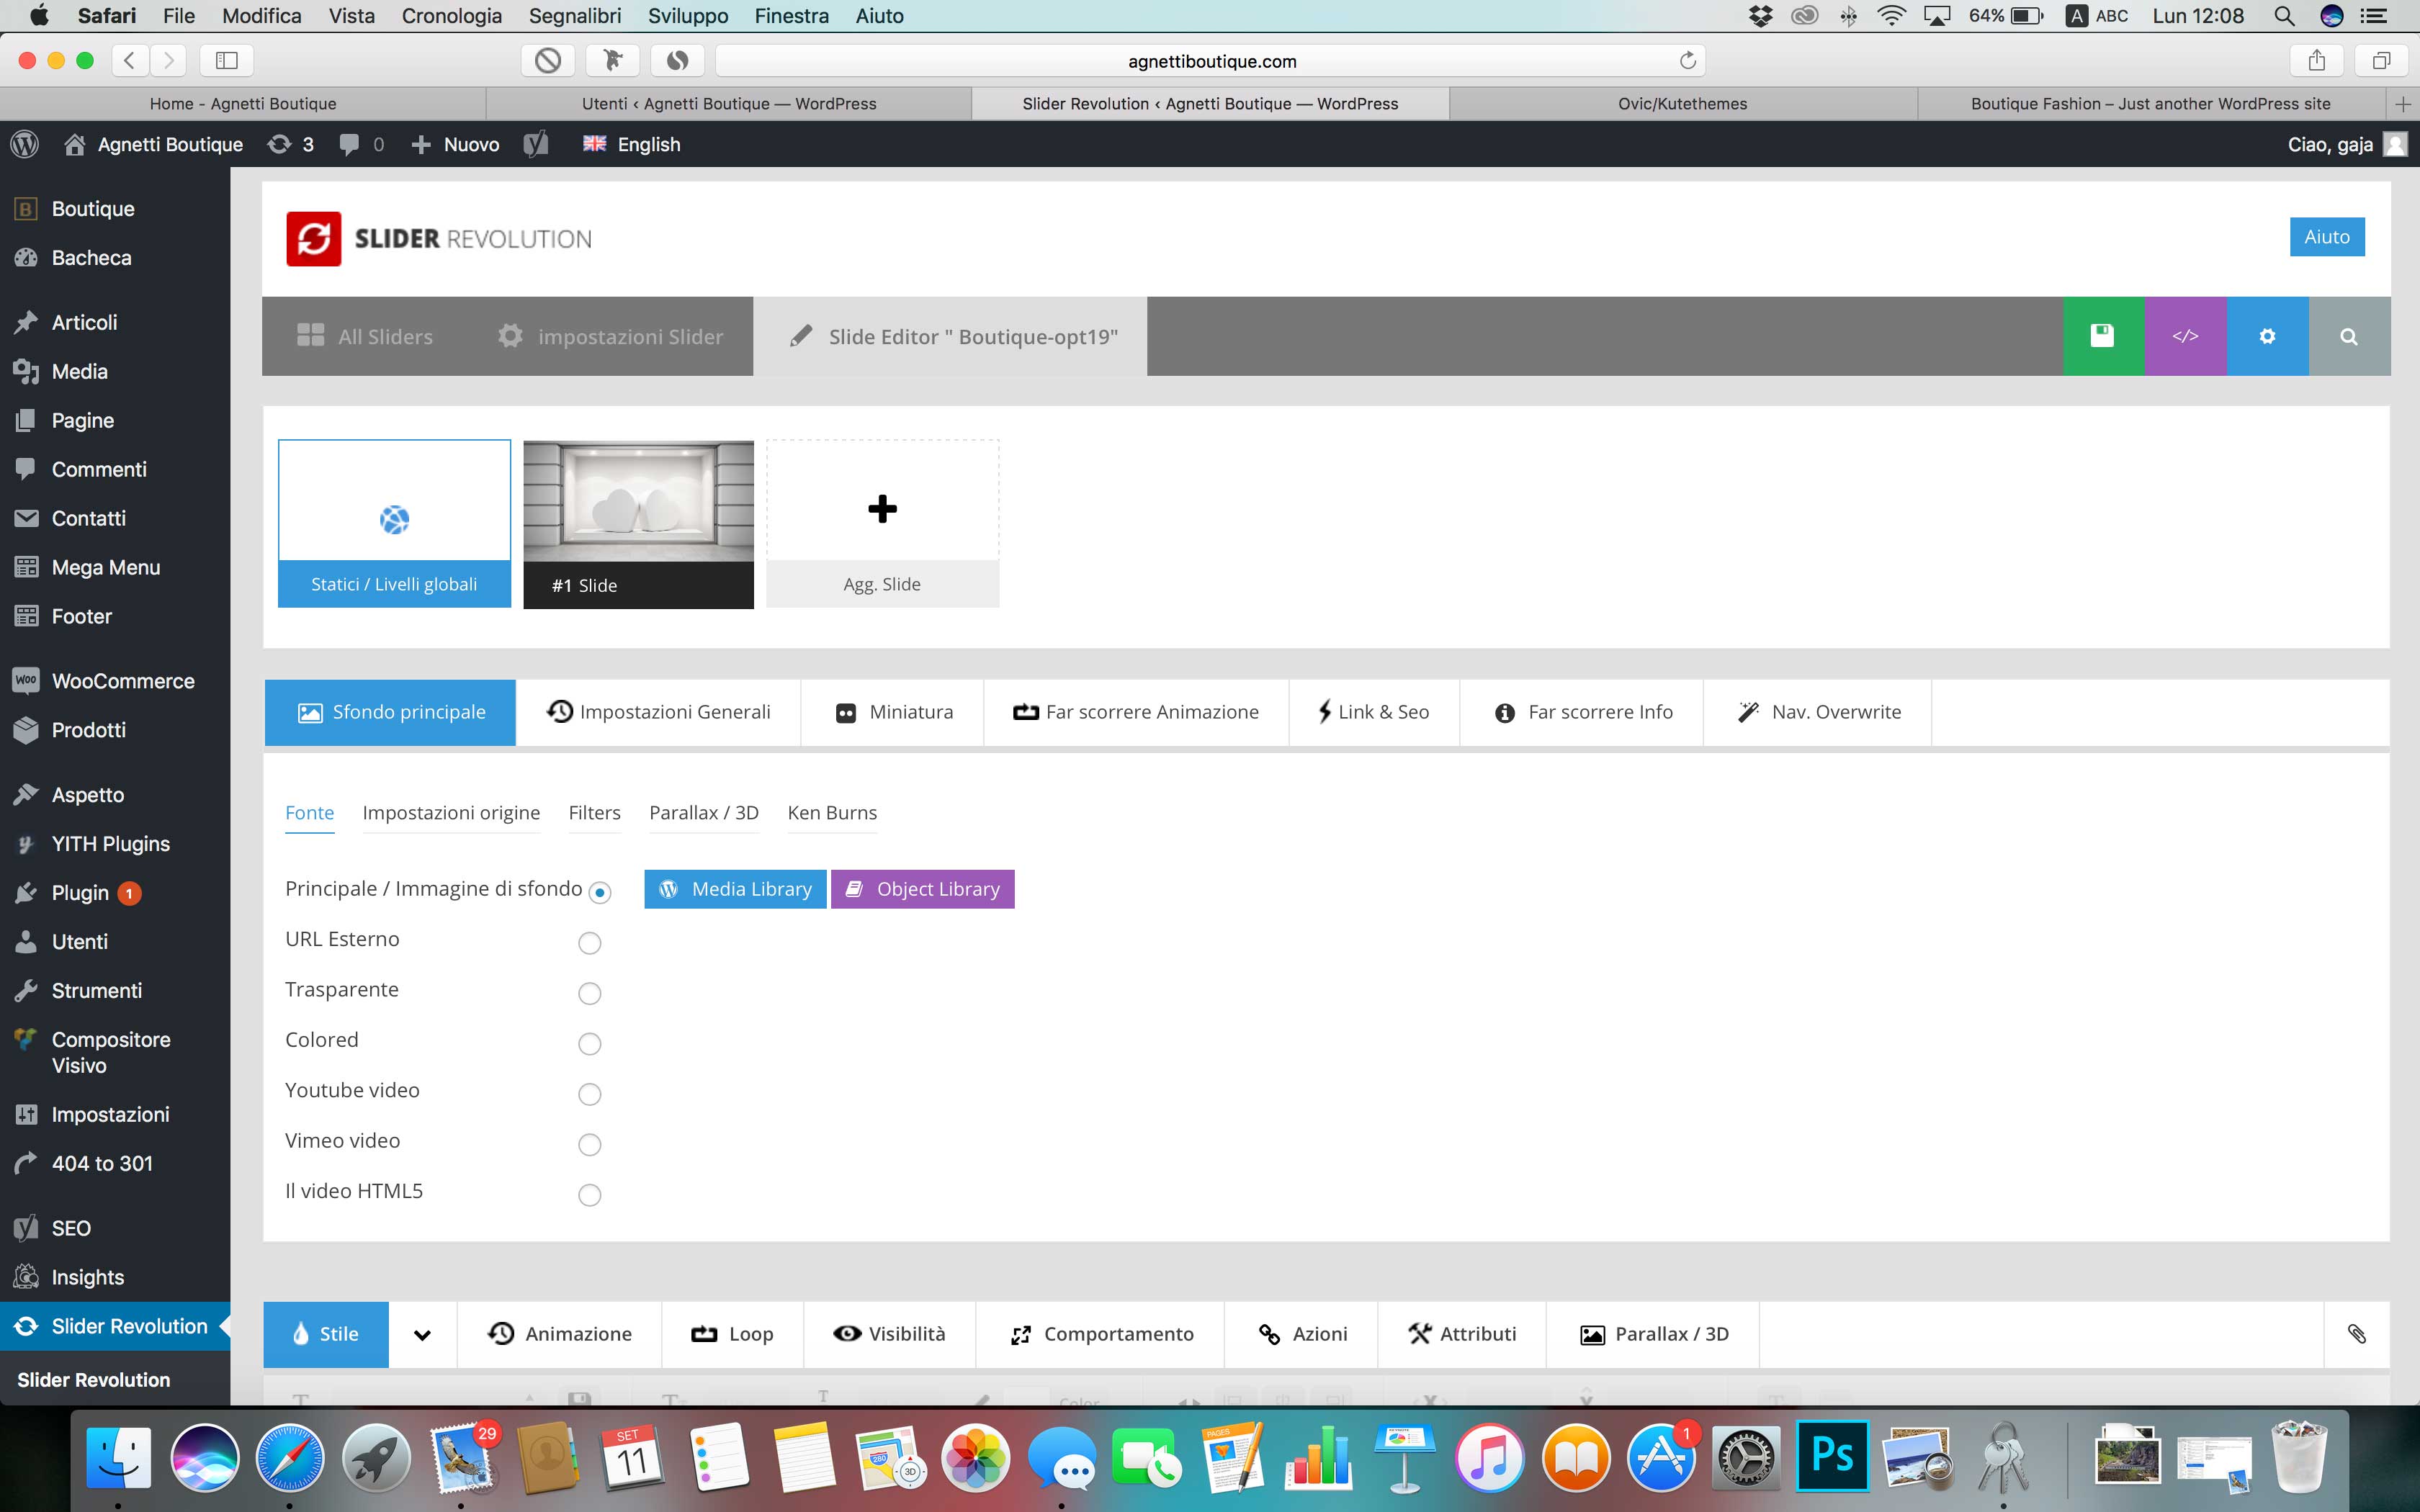
Task: Click the blue slider settings gear icon
Action: click(x=2267, y=336)
